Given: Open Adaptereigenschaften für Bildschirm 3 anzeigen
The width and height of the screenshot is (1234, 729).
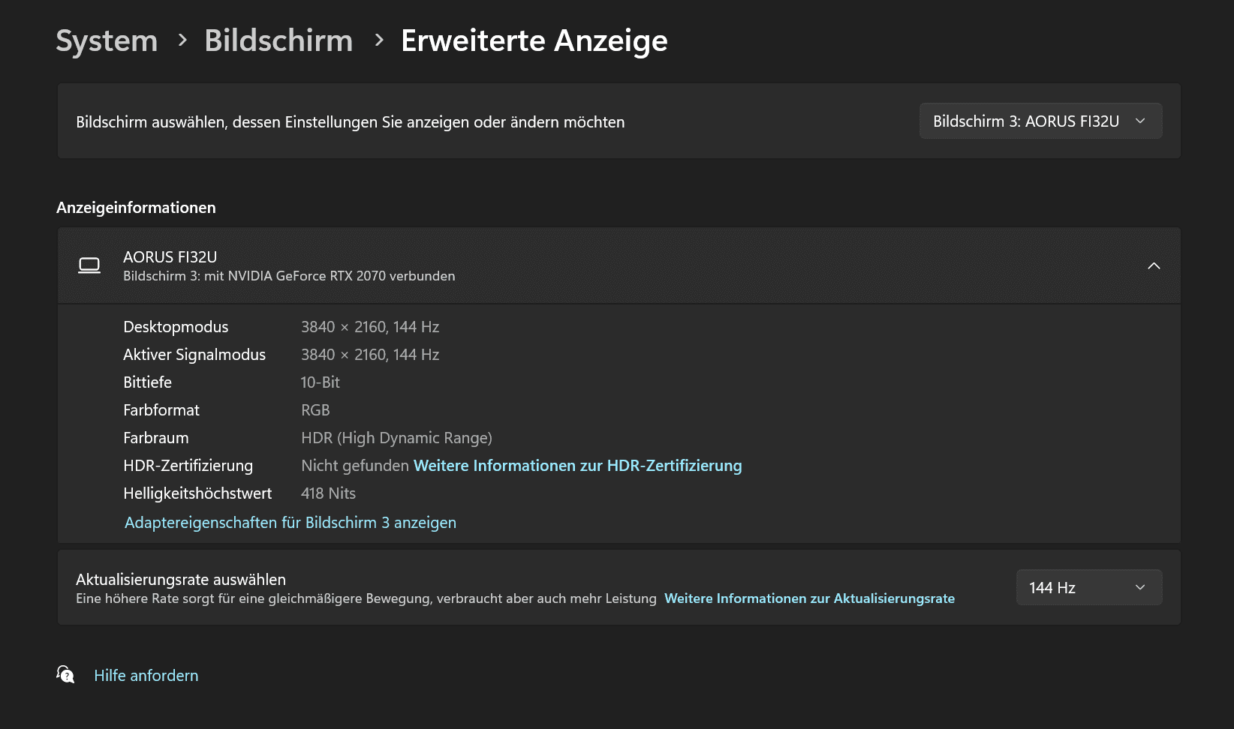Looking at the screenshot, I should pyautogui.click(x=290, y=523).
